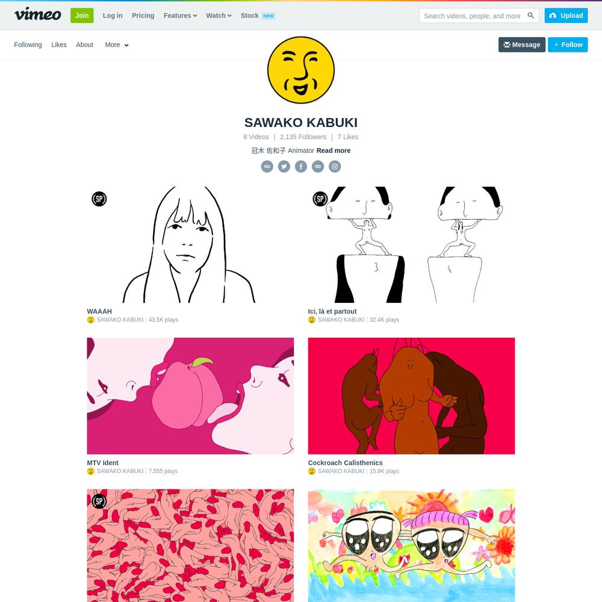
Task: Expand the Watch dropdown menu
Action: 219,16
